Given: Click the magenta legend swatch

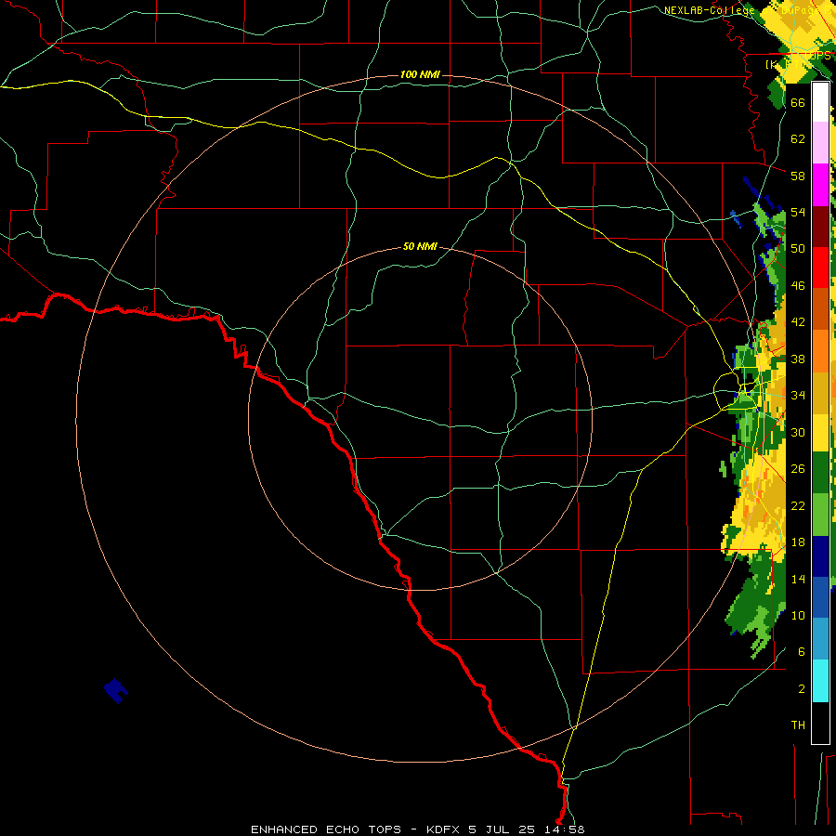Looking at the screenshot, I should 820,185.
